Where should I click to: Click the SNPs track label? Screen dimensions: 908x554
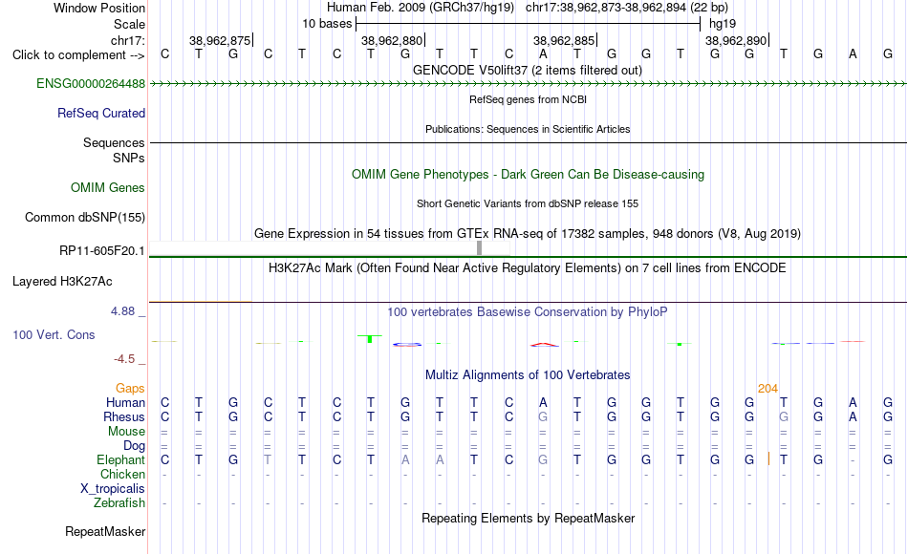pyautogui.click(x=129, y=158)
